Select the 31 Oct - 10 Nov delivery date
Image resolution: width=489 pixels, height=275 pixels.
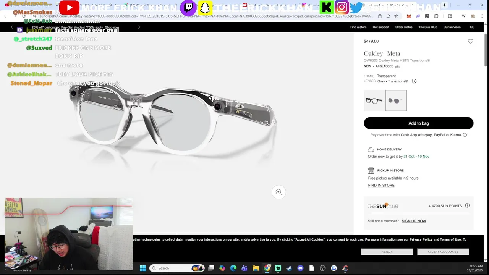[x=416, y=156]
